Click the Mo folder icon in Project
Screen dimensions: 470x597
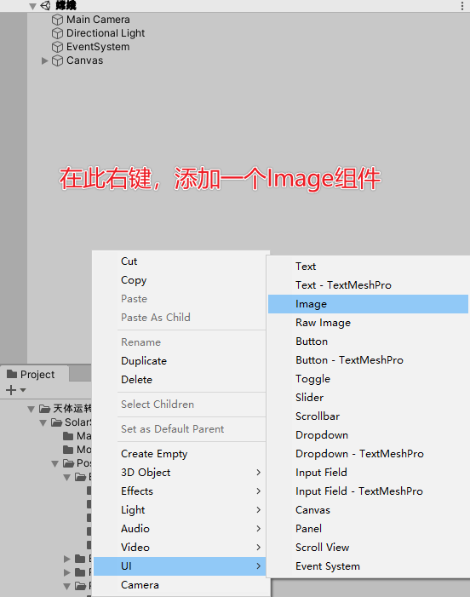(x=68, y=450)
